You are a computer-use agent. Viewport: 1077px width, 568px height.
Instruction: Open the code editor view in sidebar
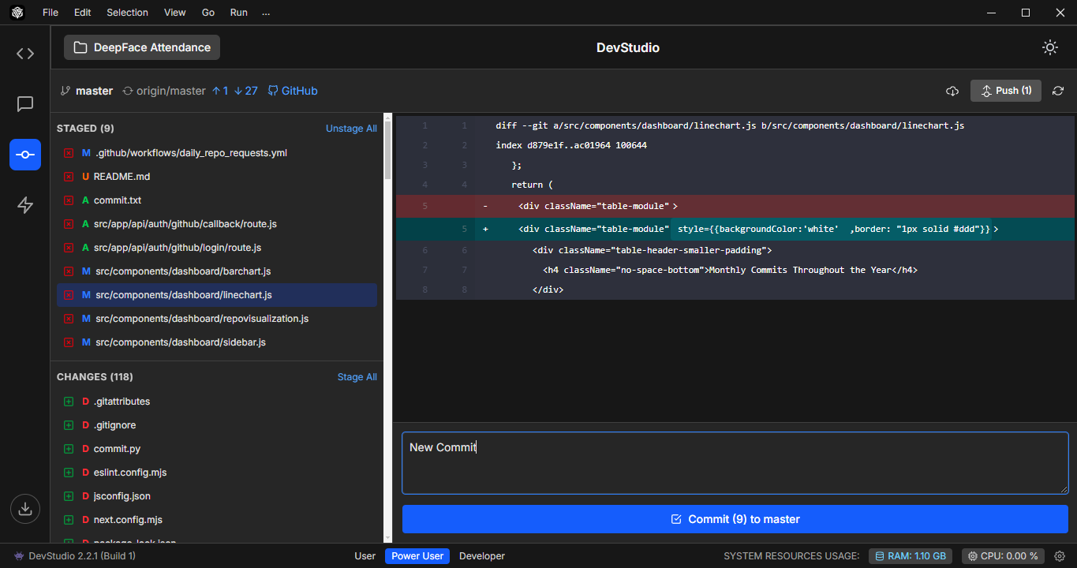tap(25, 54)
